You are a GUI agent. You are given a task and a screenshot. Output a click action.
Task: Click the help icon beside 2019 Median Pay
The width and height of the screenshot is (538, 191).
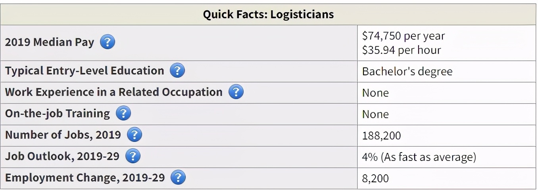click(108, 42)
